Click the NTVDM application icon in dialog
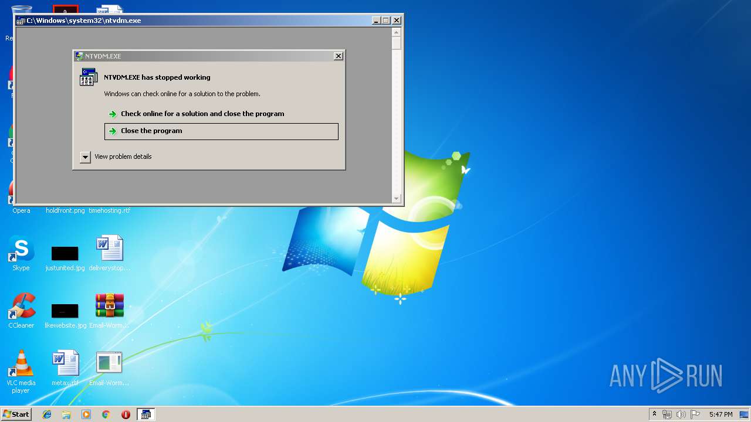Screen dimensions: 751x422 click(x=89, y=77)
